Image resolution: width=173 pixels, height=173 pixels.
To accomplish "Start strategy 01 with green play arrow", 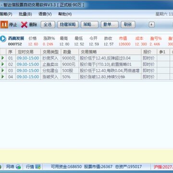I will [x=2, y=58].
